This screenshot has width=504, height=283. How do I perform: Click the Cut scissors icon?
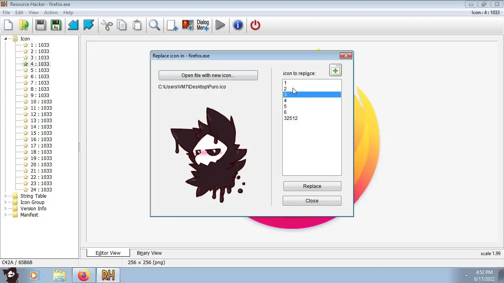107,25
